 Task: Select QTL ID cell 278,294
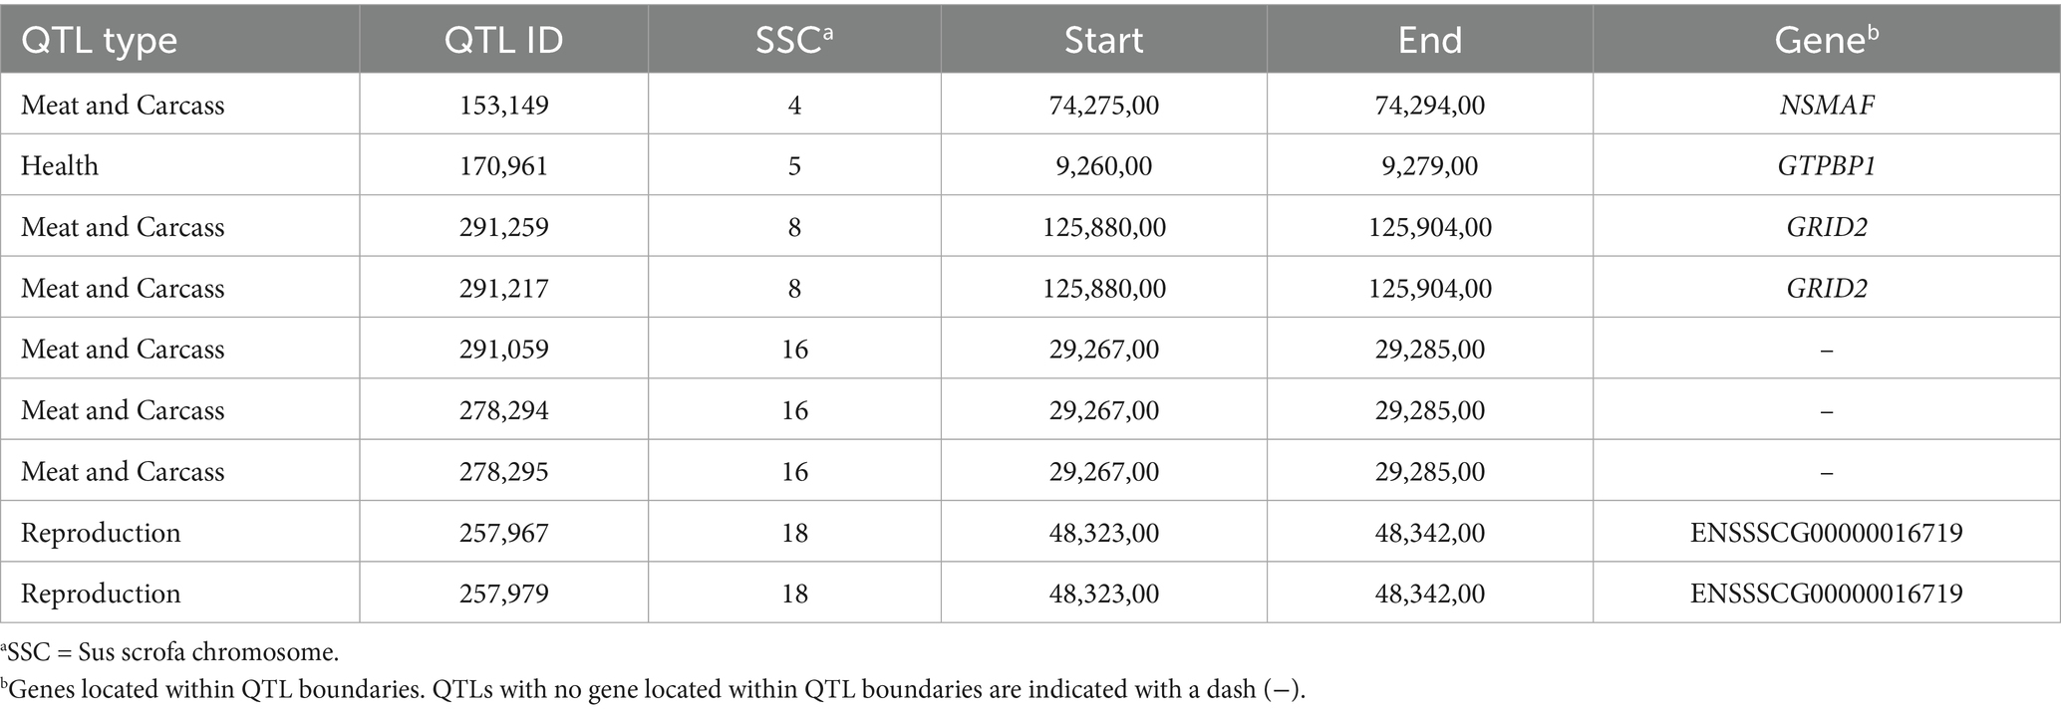[503, 410]
